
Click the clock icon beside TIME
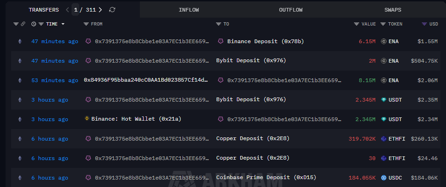pos(33,24)
